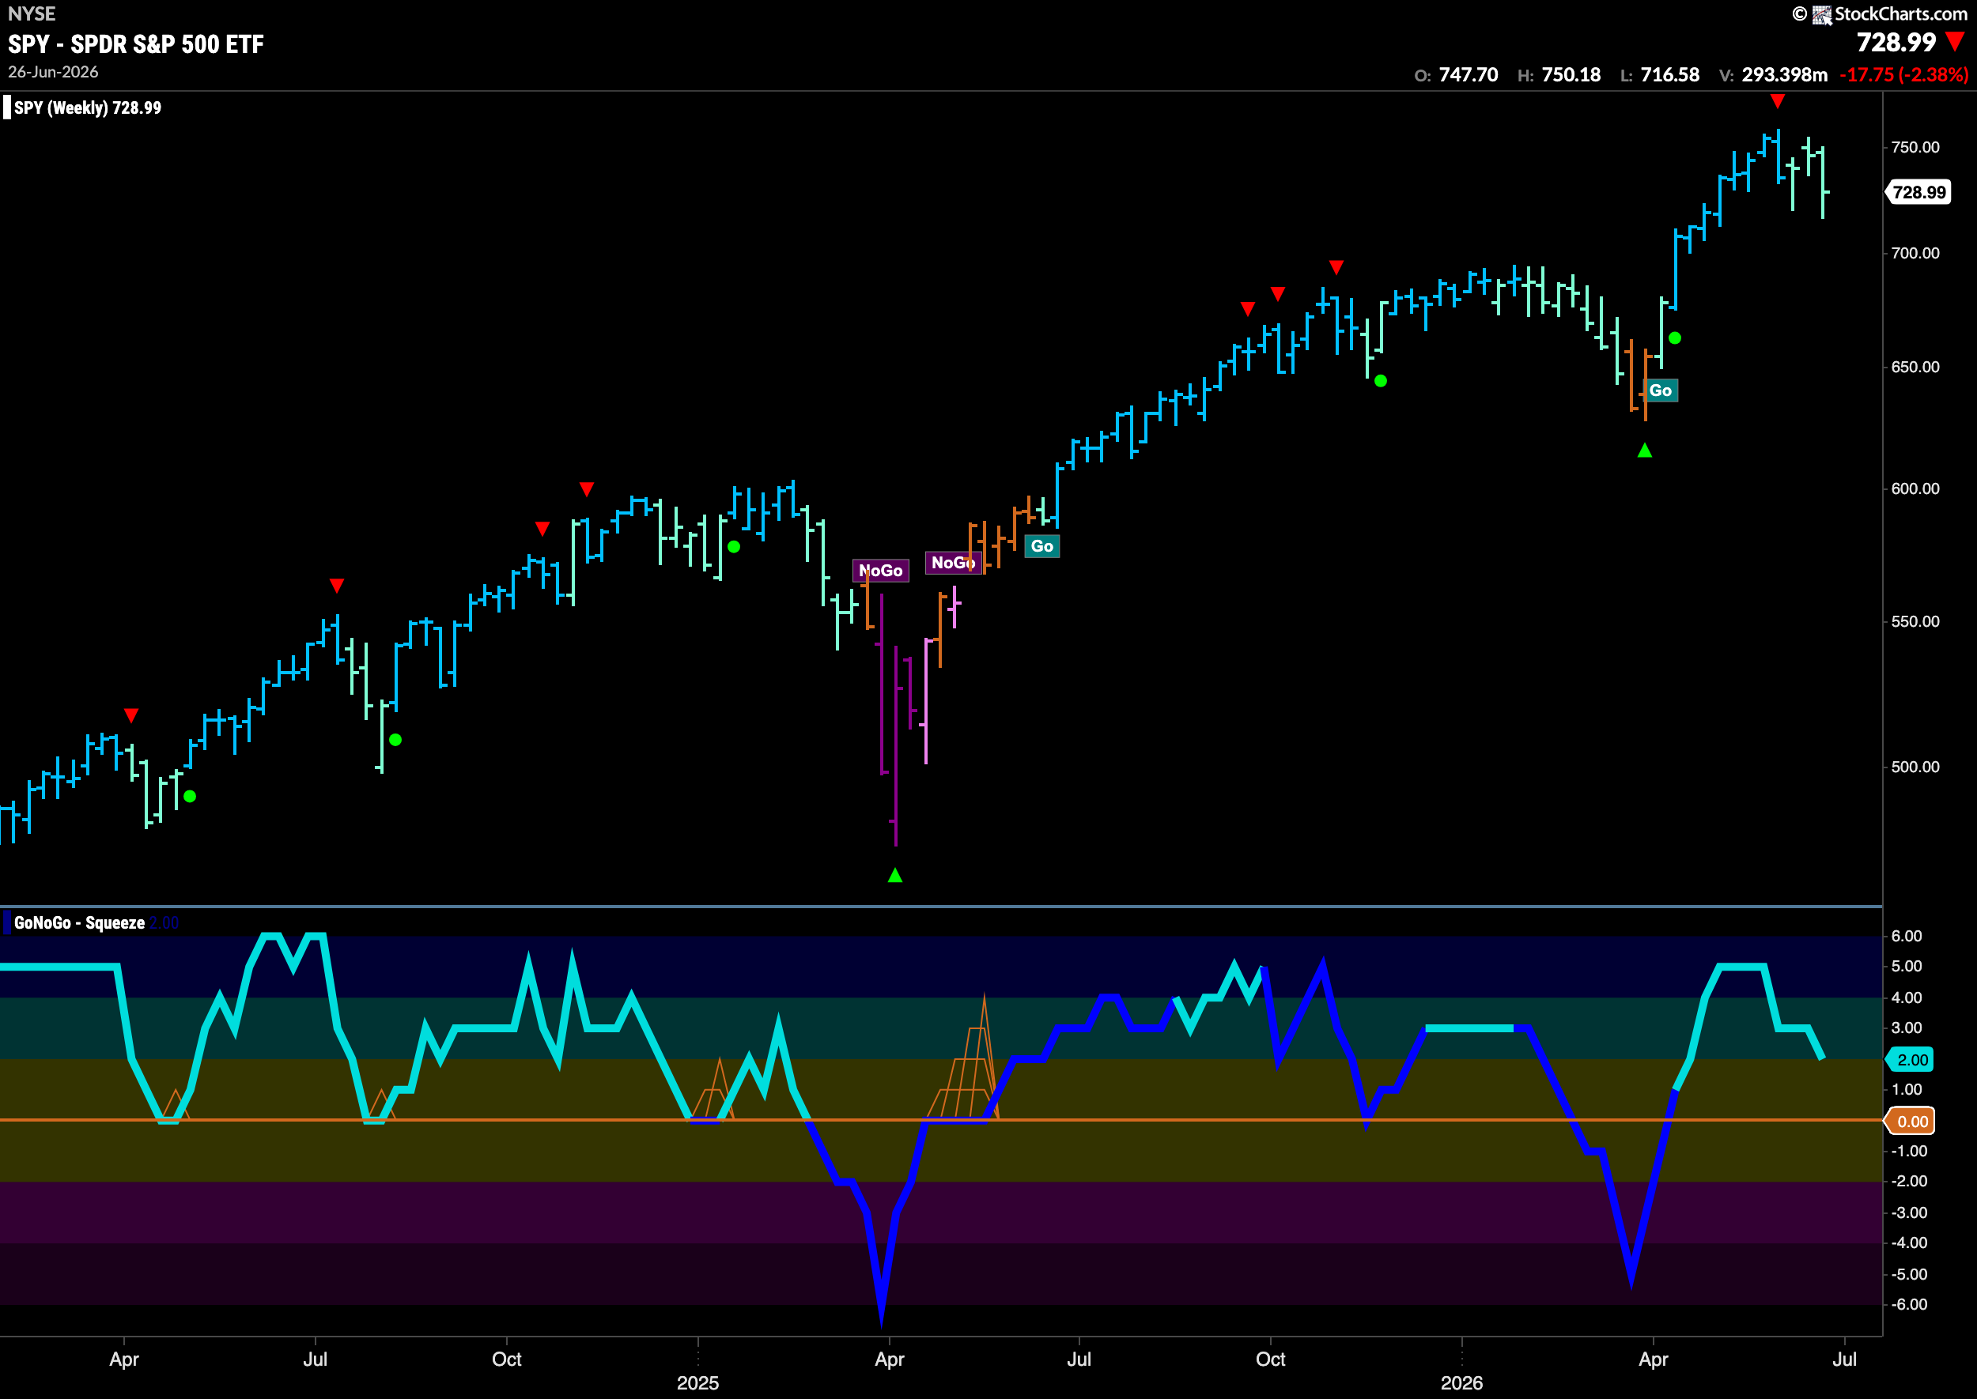This screenshot has height=1399, width=1977.
Task: Click the green dot marker at January 2025
Action: pos(733,546)
